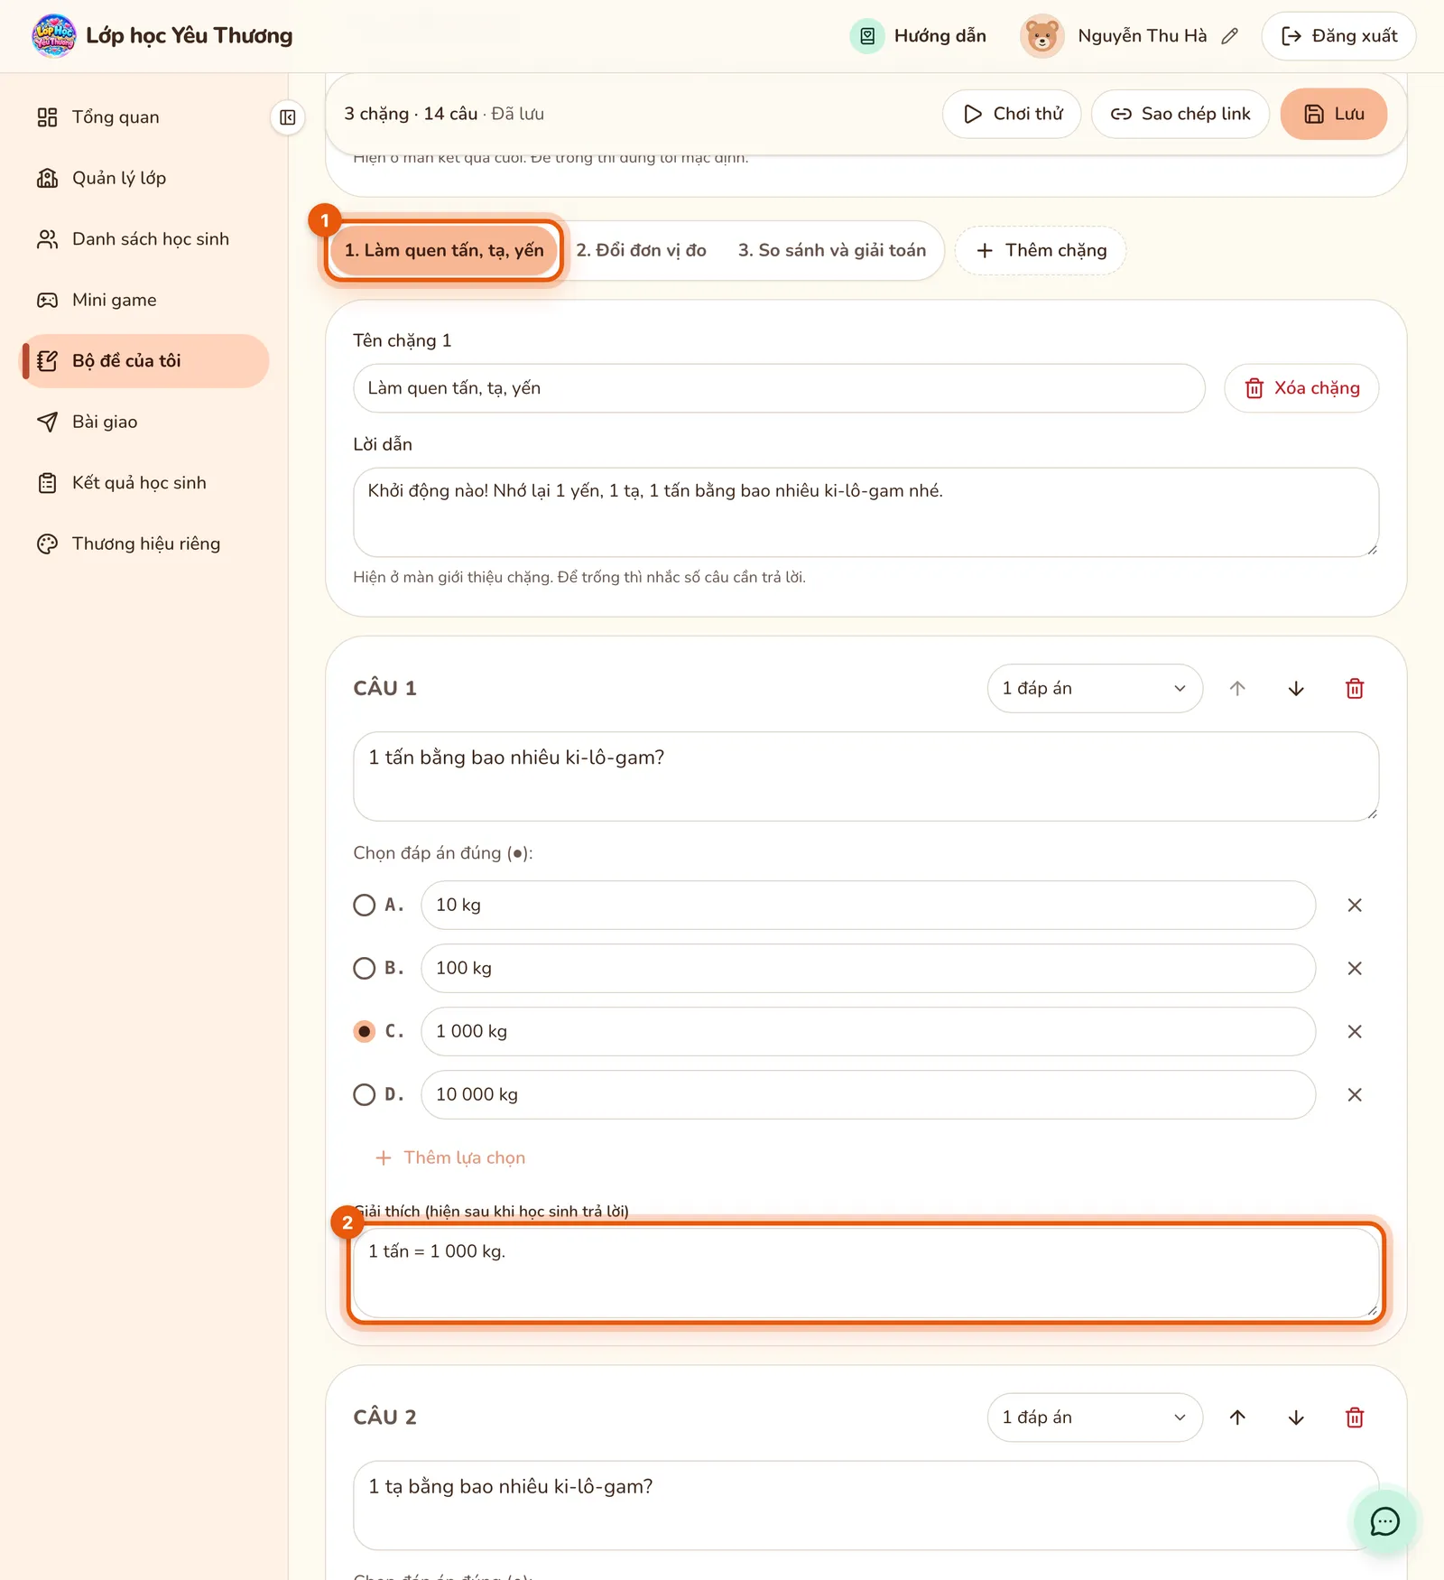Click Sao chép link button

[1180, 114]
